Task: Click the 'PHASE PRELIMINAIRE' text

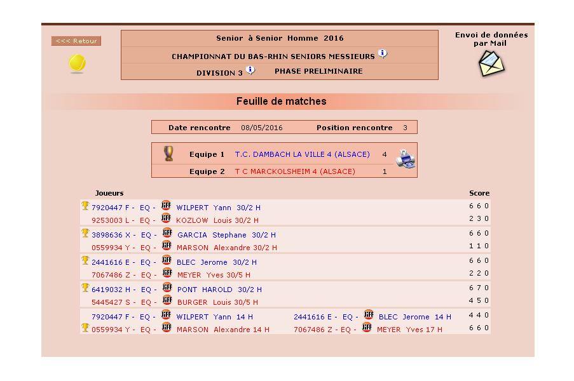Action: (318, 71)
